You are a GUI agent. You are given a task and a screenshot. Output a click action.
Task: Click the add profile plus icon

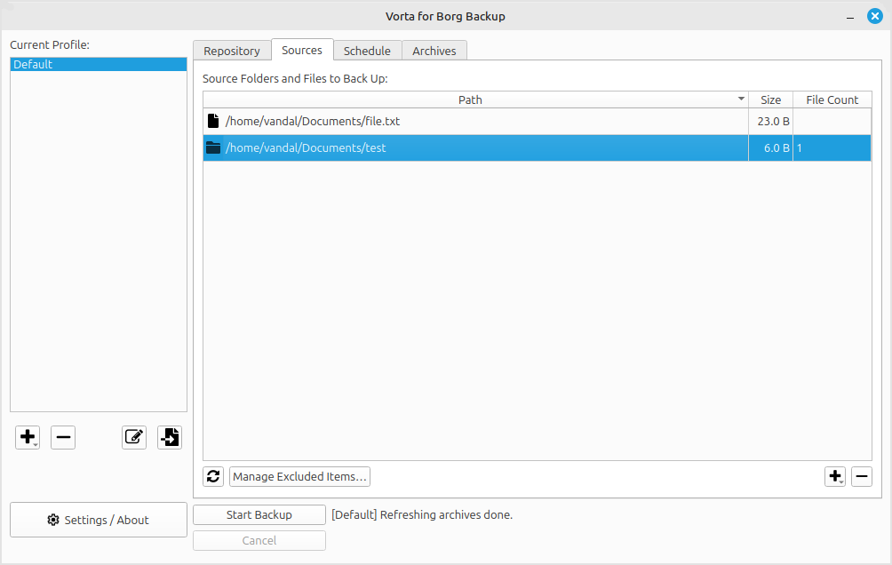[28, 437]
